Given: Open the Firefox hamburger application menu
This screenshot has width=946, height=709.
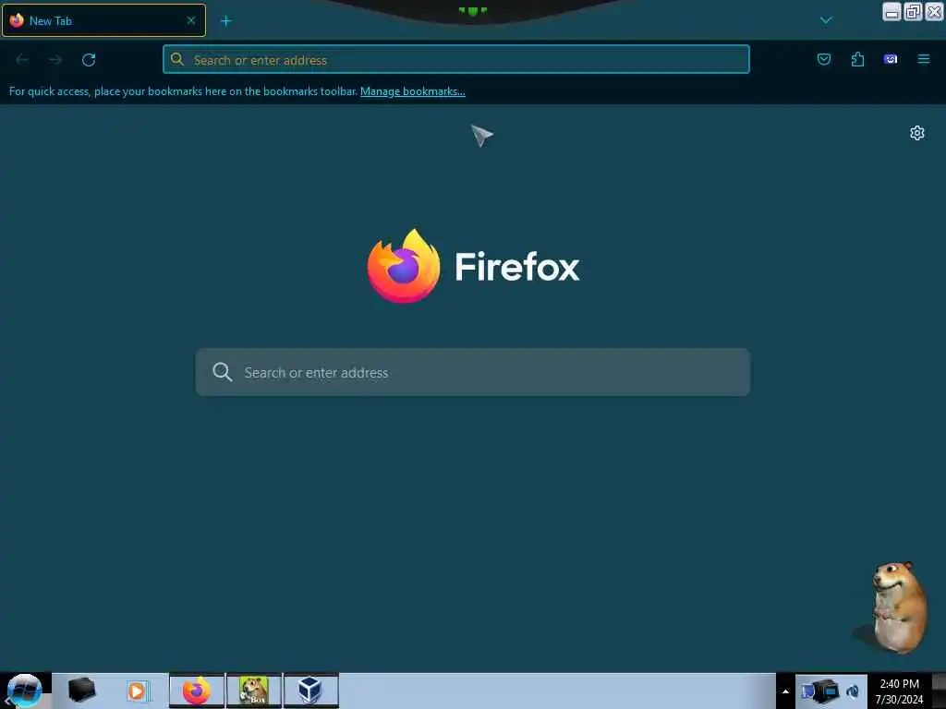Looking at the screenshot, I should [x=924, y=59].
